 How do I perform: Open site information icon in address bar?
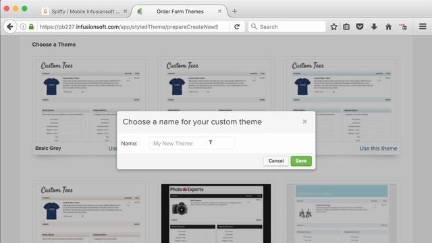[x=23, y=27]
